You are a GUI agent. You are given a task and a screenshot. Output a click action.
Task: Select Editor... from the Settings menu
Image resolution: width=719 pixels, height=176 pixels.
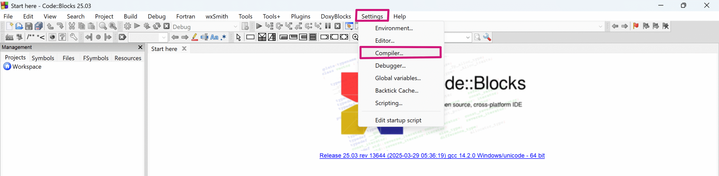(x=401, y=40)
